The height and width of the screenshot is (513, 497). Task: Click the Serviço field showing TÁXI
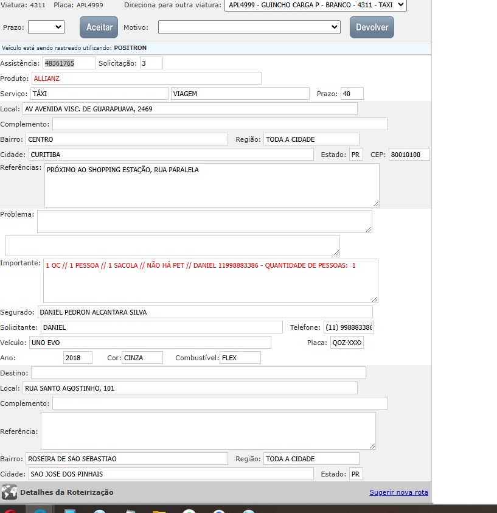(x=99, y=94)
